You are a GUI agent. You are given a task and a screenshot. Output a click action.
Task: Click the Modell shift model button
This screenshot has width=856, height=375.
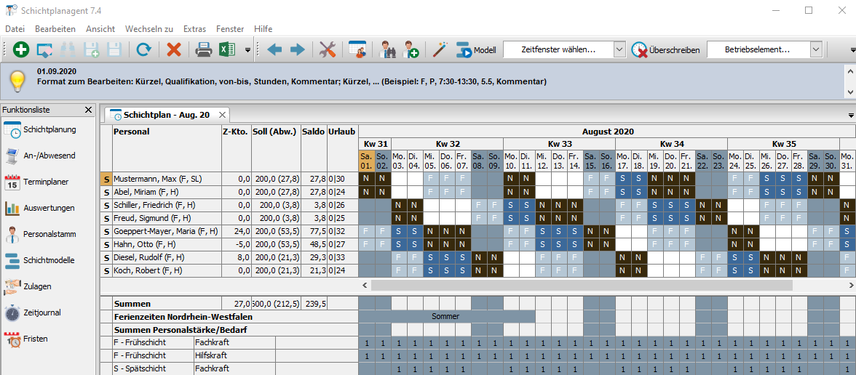476,50
